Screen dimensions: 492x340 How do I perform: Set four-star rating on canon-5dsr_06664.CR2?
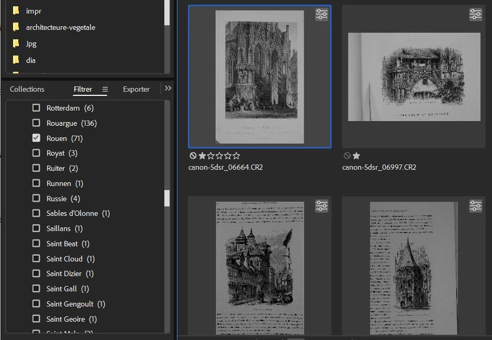(228, 156)
